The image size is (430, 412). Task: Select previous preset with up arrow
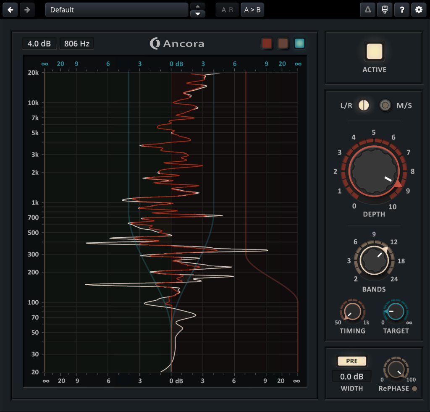coord(198,6)
